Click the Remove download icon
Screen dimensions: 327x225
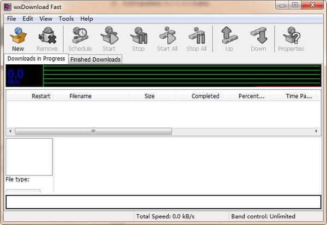coord(47,39)
